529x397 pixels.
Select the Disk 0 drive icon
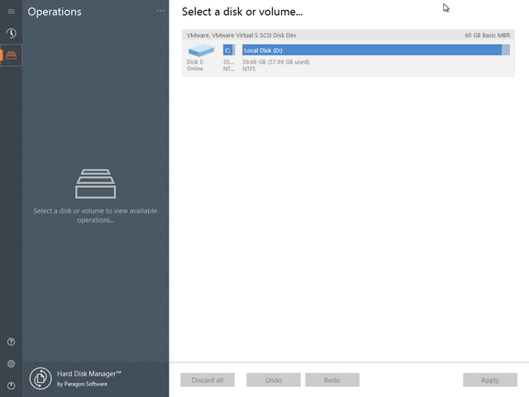(x=201, y=50)
